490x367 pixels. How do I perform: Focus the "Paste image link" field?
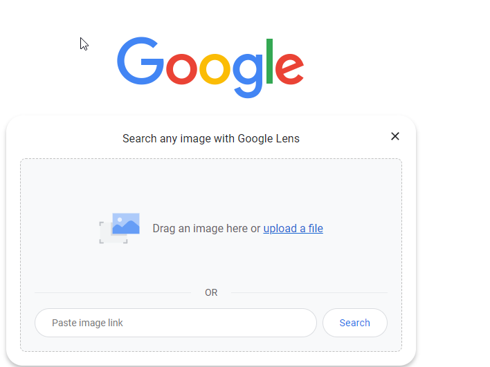[x=176, y=323]
